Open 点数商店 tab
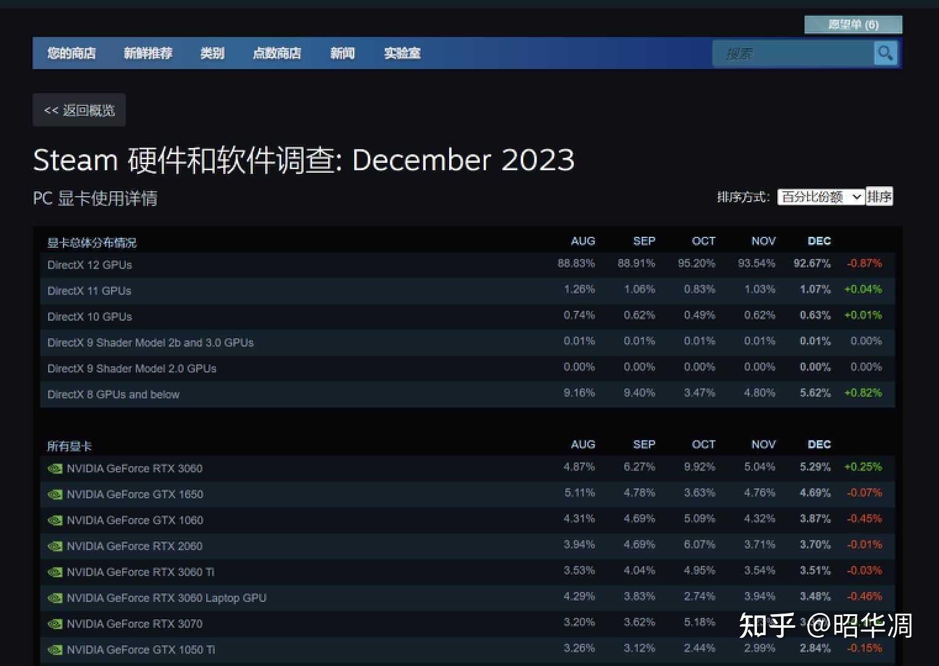Screen dimensions: 939x666 [x=277, y=53]
